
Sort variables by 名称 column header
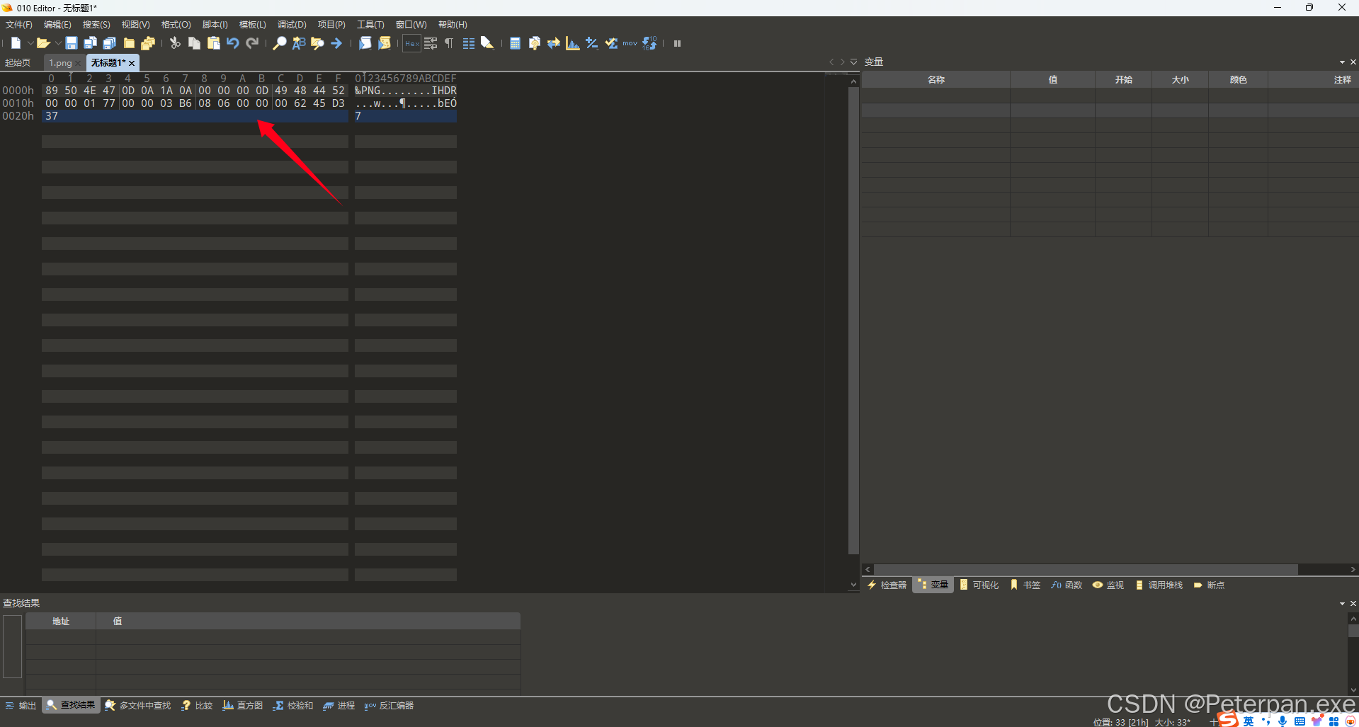[936, 80]
